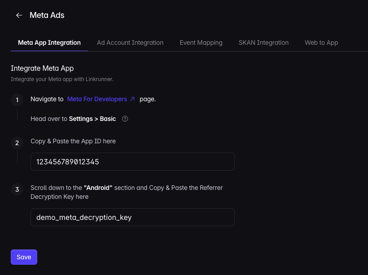Follow the Meta For Developers link
The image size is (368, 275).
(97, 99)
